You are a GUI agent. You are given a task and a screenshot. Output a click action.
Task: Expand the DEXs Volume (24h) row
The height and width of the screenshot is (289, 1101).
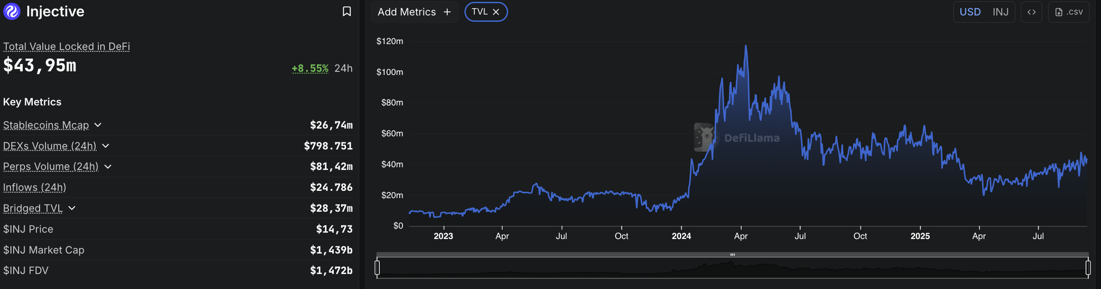pos(106,146)
